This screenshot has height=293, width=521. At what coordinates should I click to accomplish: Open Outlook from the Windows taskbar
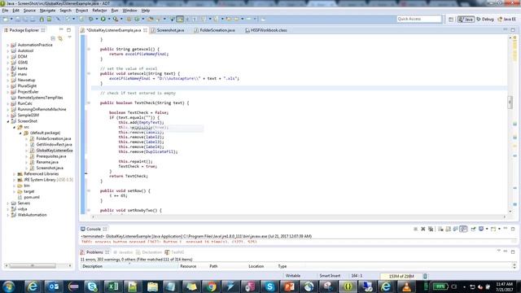(x=54, y=286)
